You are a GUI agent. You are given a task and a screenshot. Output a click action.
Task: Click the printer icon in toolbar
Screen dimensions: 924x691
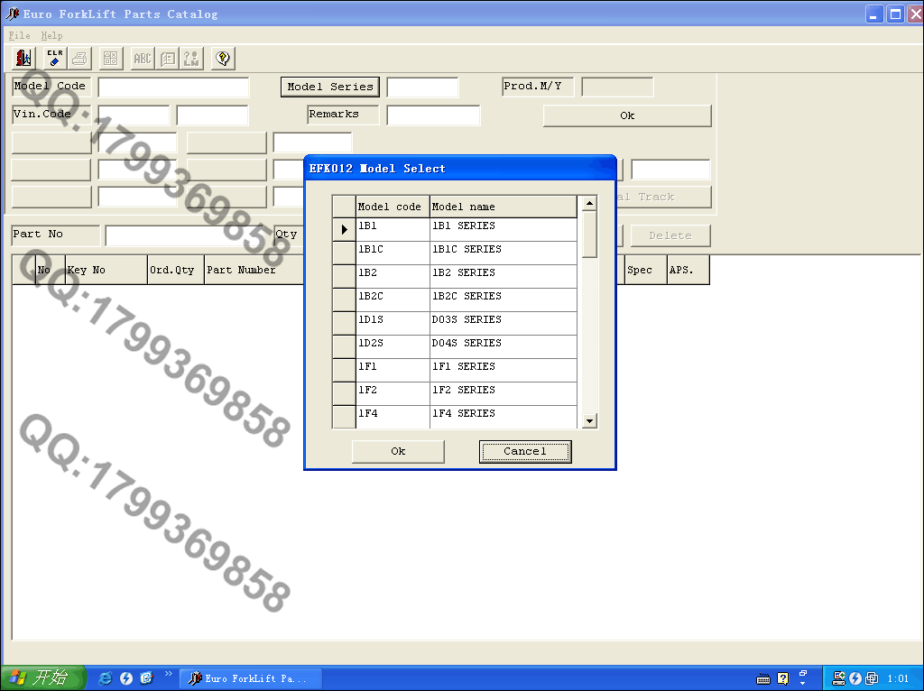79,59
